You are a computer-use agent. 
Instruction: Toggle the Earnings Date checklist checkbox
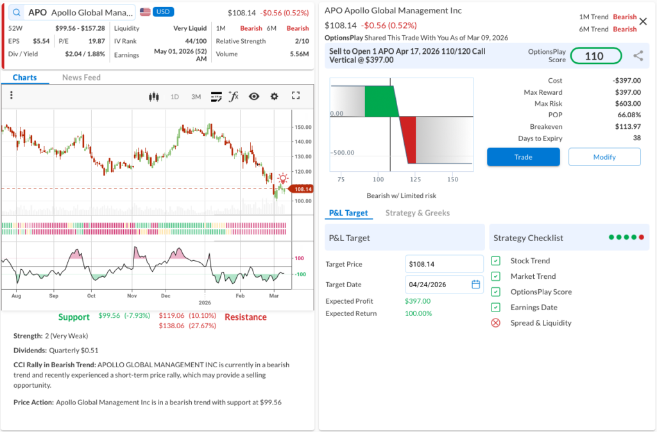(495, 307)
